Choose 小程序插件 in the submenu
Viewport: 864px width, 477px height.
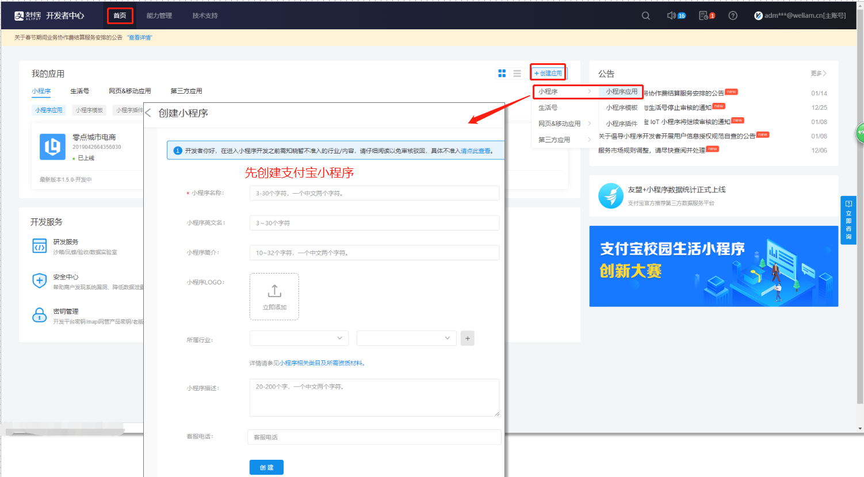[622, 124]
